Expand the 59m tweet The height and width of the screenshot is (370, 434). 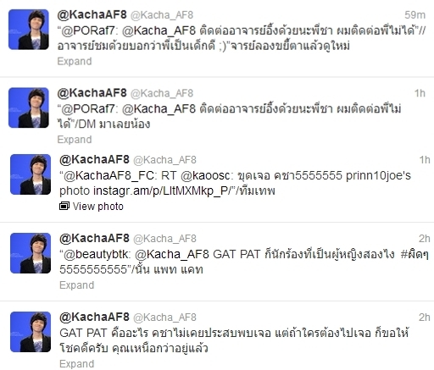pos(75,61)
